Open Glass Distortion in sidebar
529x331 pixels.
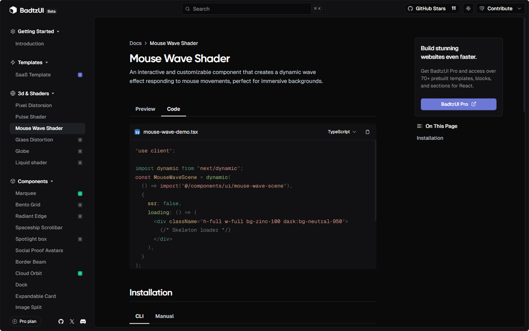[x=34, y=140]
